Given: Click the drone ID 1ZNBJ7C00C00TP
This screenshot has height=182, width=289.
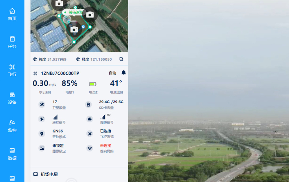Looking at the screenshot, I should [60, 73].
